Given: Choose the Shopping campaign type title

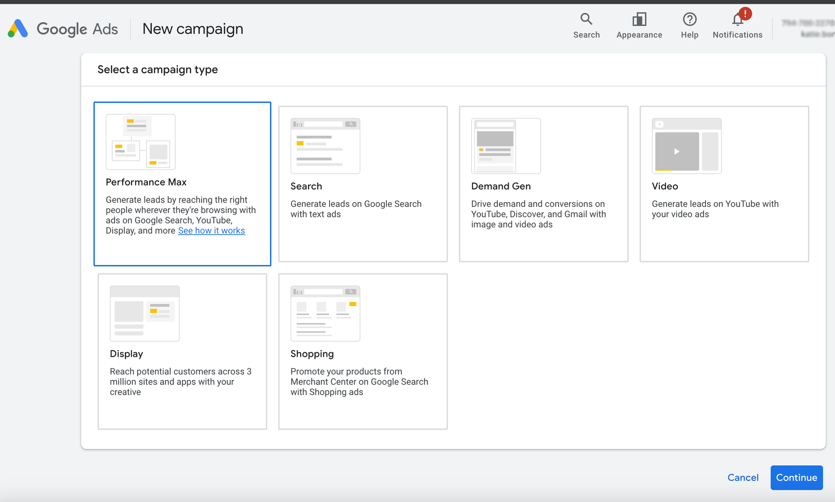Looking at the screenshot, I should [312, 354].
